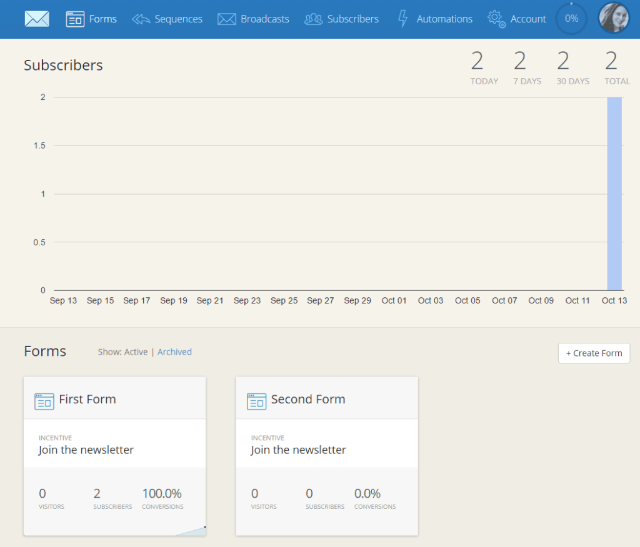Show Archived forms

175,352
